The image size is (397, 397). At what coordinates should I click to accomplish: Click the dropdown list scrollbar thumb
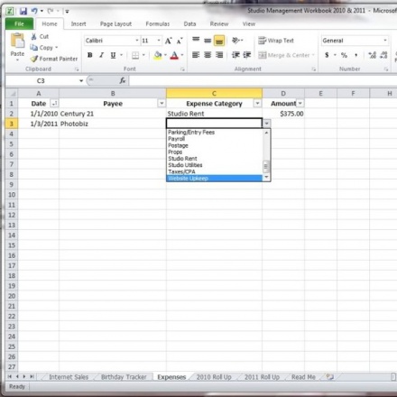(266, 166)
